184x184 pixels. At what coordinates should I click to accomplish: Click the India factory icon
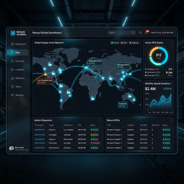click(110, 78)
